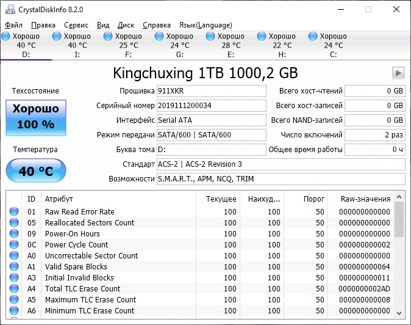Click the blue status orb for disk E:
The image size is (411, 325).
210,36
